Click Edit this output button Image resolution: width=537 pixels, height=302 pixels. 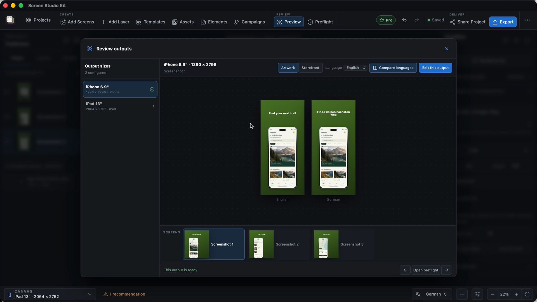tap(435, 68)
